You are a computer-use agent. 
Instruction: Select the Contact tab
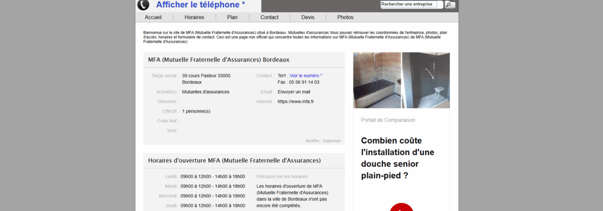[270, 17]
